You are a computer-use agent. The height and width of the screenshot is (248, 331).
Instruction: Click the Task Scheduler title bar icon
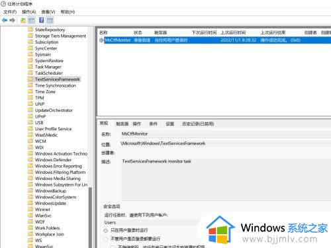(x=3, y=4)
